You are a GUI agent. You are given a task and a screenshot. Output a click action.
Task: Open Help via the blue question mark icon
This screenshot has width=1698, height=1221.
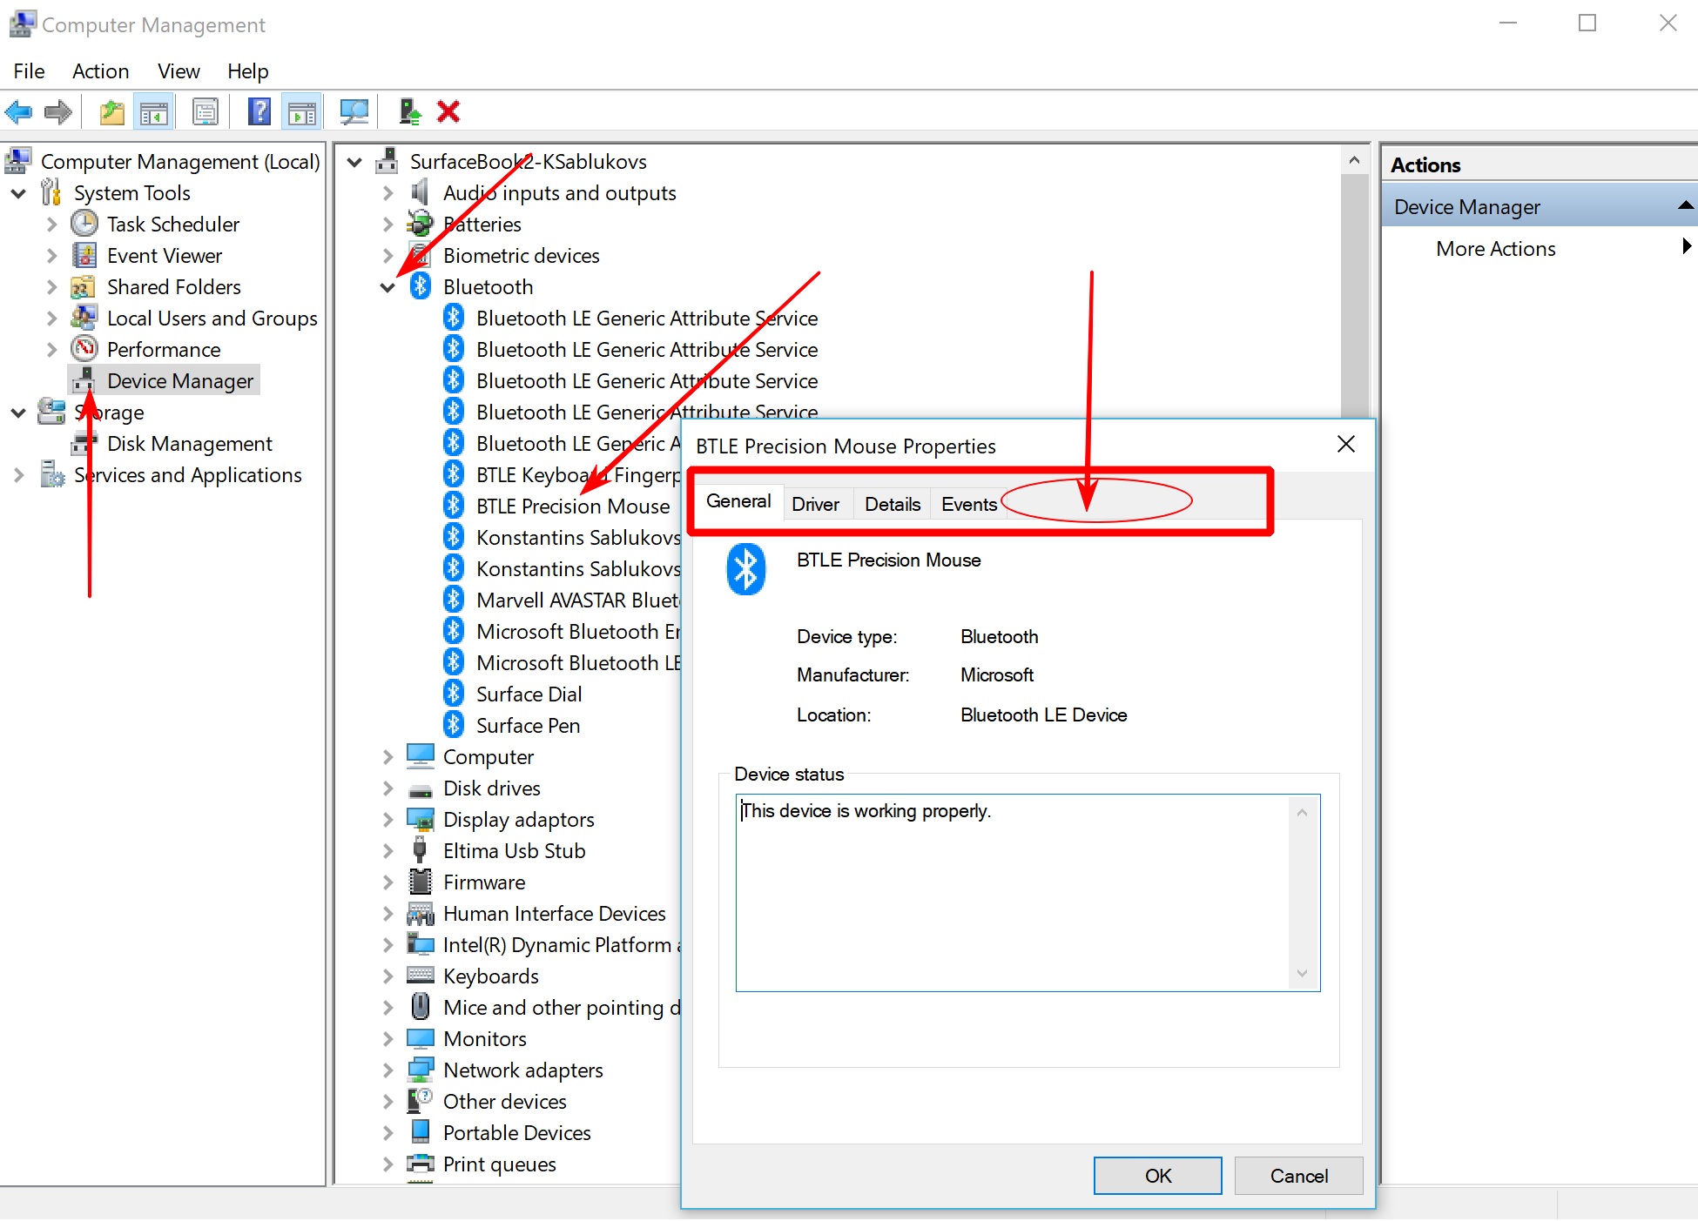[x=259, y=111]
